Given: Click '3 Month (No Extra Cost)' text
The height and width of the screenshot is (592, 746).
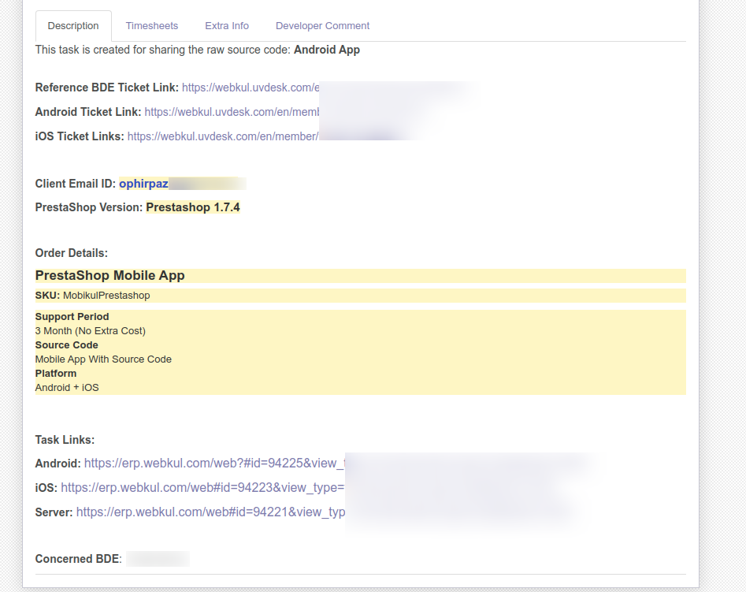Looking at the screenshot, I should click(91, 331).
